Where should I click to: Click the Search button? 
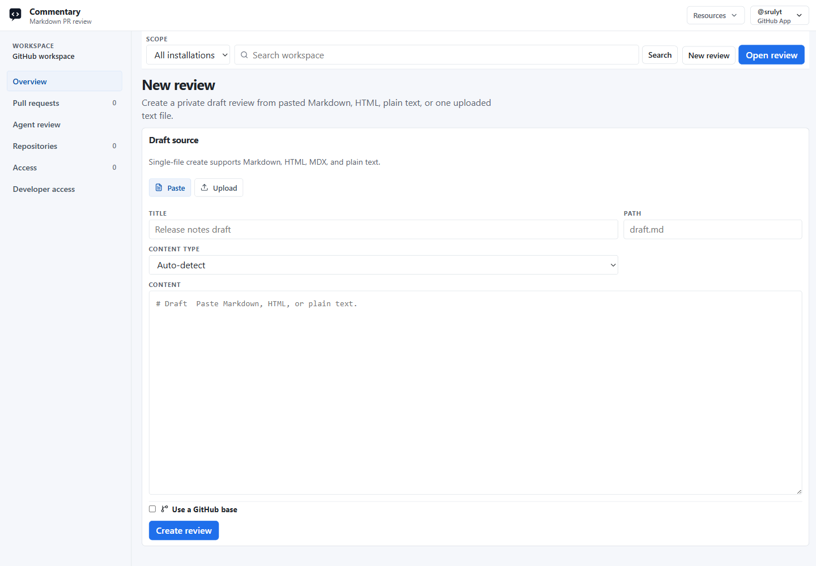660,55
